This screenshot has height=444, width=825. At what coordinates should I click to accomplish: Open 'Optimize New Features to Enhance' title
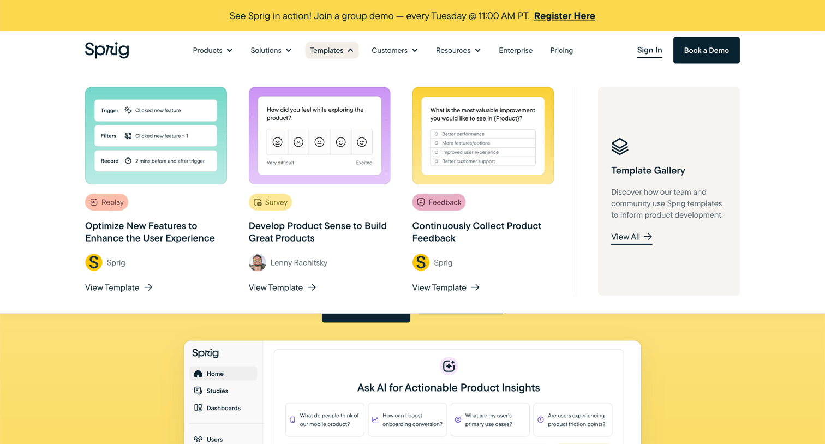[x=150, y=232]
